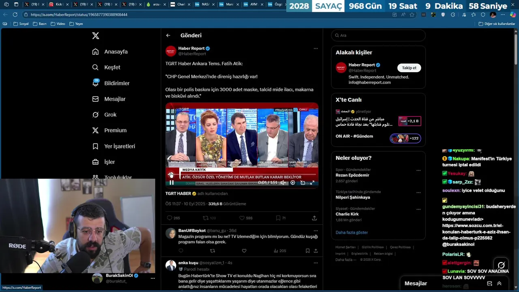Open Sosyal bookmarks folder
Viewport: 519px width, 292px height.
[21, 24]
